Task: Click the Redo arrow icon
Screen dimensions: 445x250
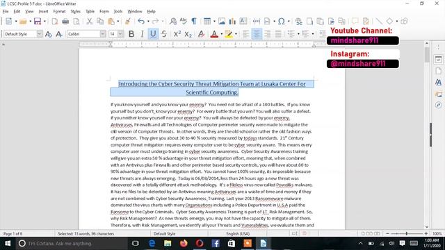Action: 155,22
